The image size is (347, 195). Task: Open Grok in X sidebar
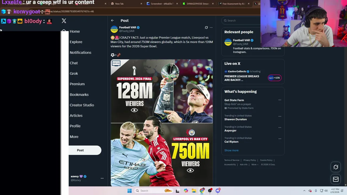[x=74, y=73]
